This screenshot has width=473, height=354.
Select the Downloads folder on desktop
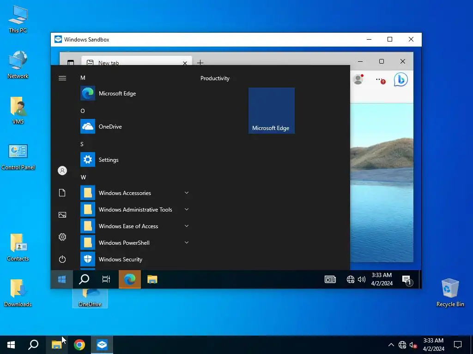pyautogui.click(x=18, y=293)
